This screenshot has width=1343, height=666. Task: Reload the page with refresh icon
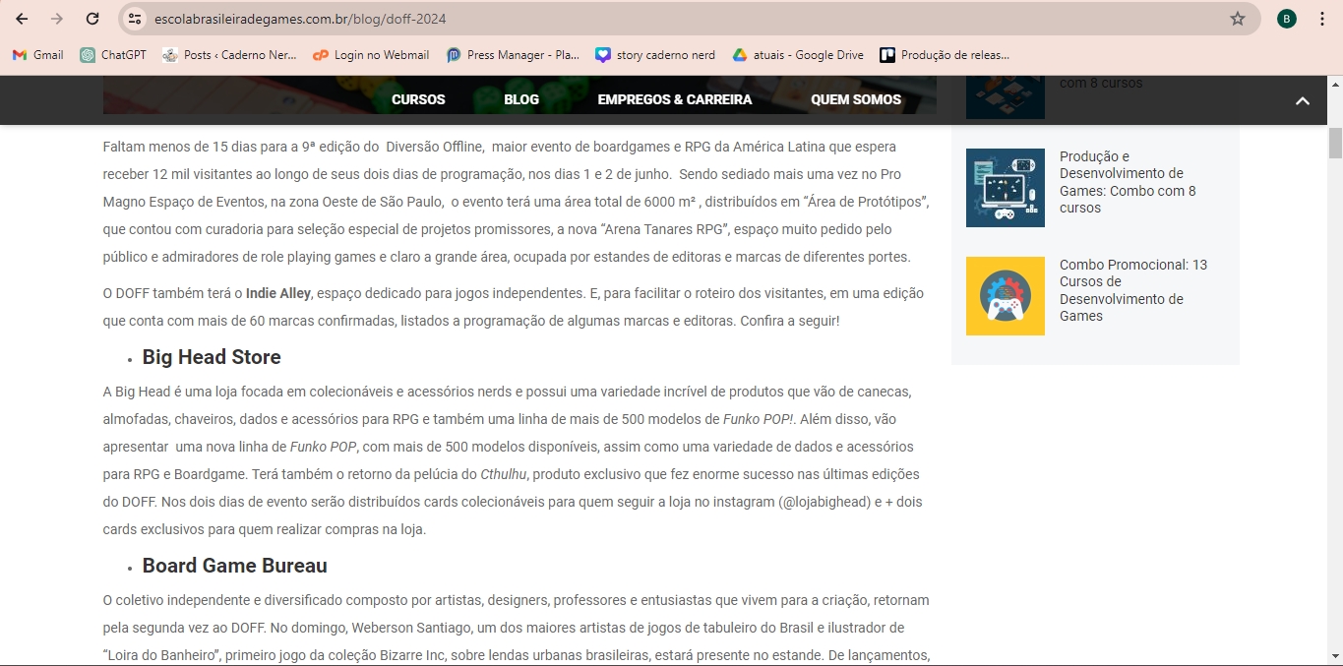click(92, 19)
